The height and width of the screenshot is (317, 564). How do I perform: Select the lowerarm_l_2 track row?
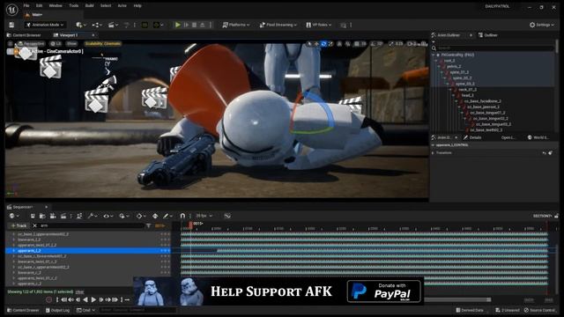[x=88, y=240]
